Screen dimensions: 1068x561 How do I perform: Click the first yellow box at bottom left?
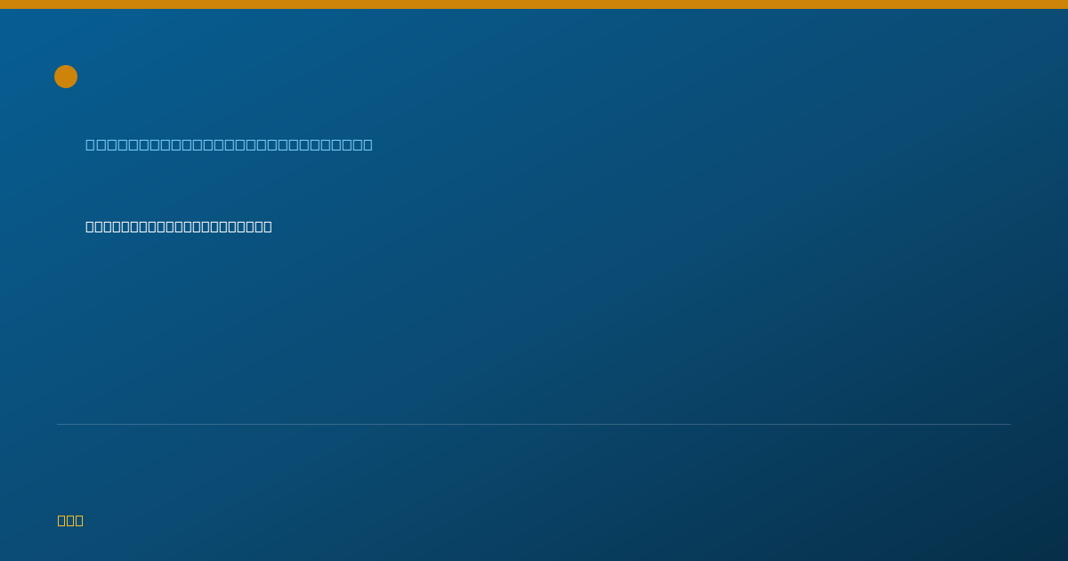[62, 520]
